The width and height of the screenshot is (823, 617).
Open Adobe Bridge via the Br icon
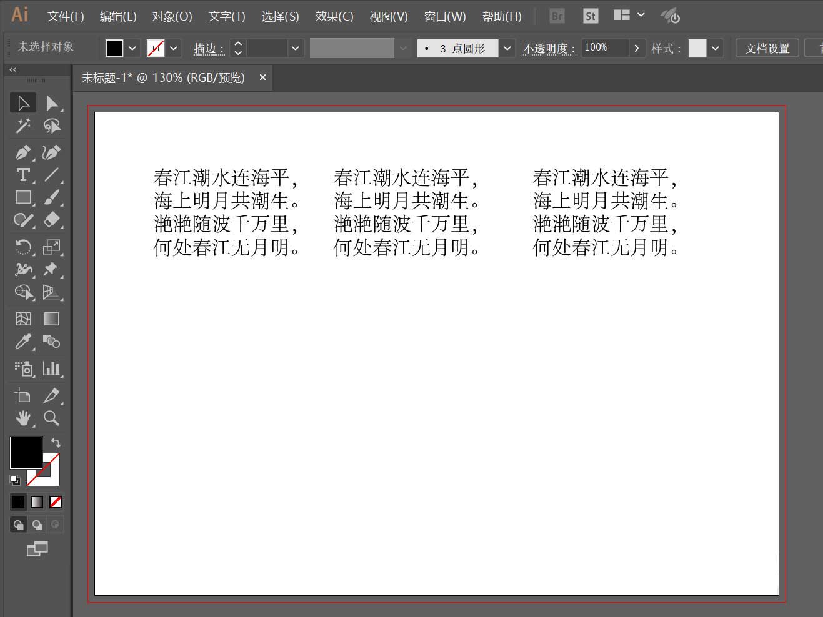557,16
